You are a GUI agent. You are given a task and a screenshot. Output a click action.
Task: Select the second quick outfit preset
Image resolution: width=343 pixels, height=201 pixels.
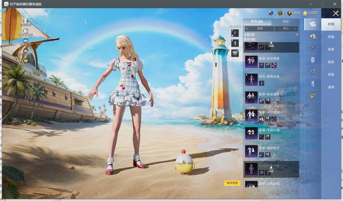pos(235,43)
